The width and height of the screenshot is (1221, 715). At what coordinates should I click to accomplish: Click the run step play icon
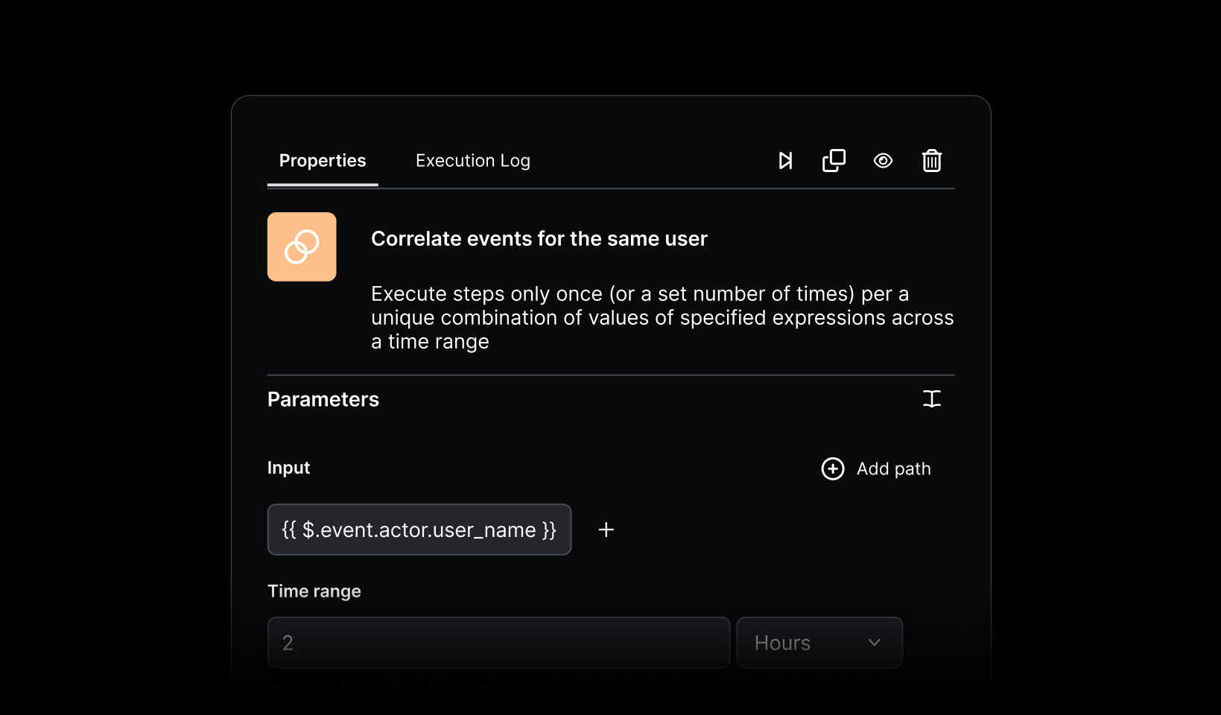[785, 161]
